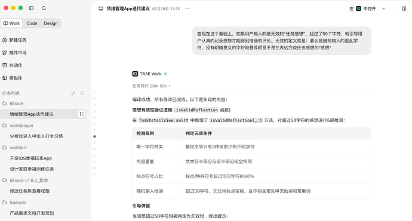Click the 模板库 box icon
Image resolution: width=412 pixels, height=221 pixels.
click(x=4, y=78)
